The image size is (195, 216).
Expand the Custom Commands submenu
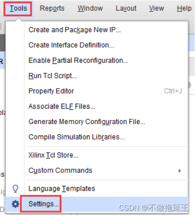point(97,170)
